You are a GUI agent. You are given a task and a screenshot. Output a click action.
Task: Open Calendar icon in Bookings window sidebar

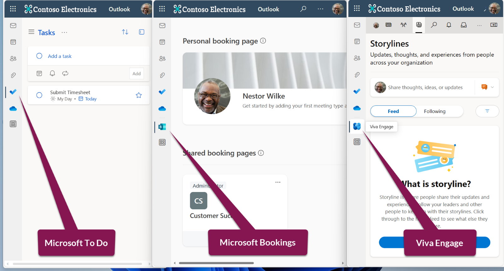[x=162, y=42]
